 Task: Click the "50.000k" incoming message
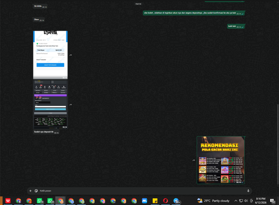[40, 6]
